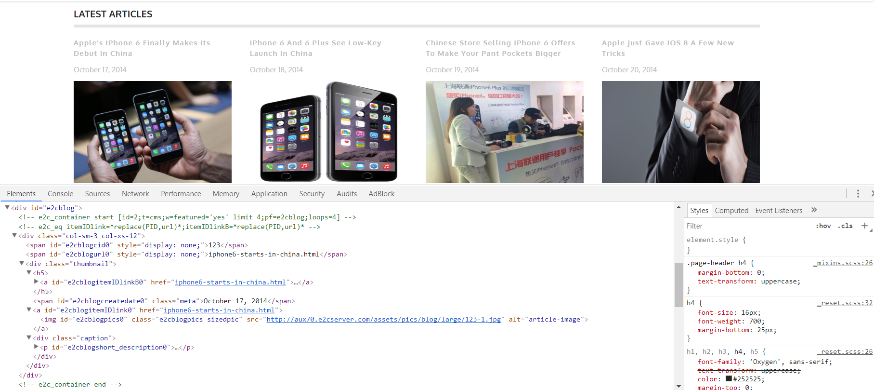Click the href link in e2cblogitemIDlink0

pyautogui.click(x=219, y=310)
